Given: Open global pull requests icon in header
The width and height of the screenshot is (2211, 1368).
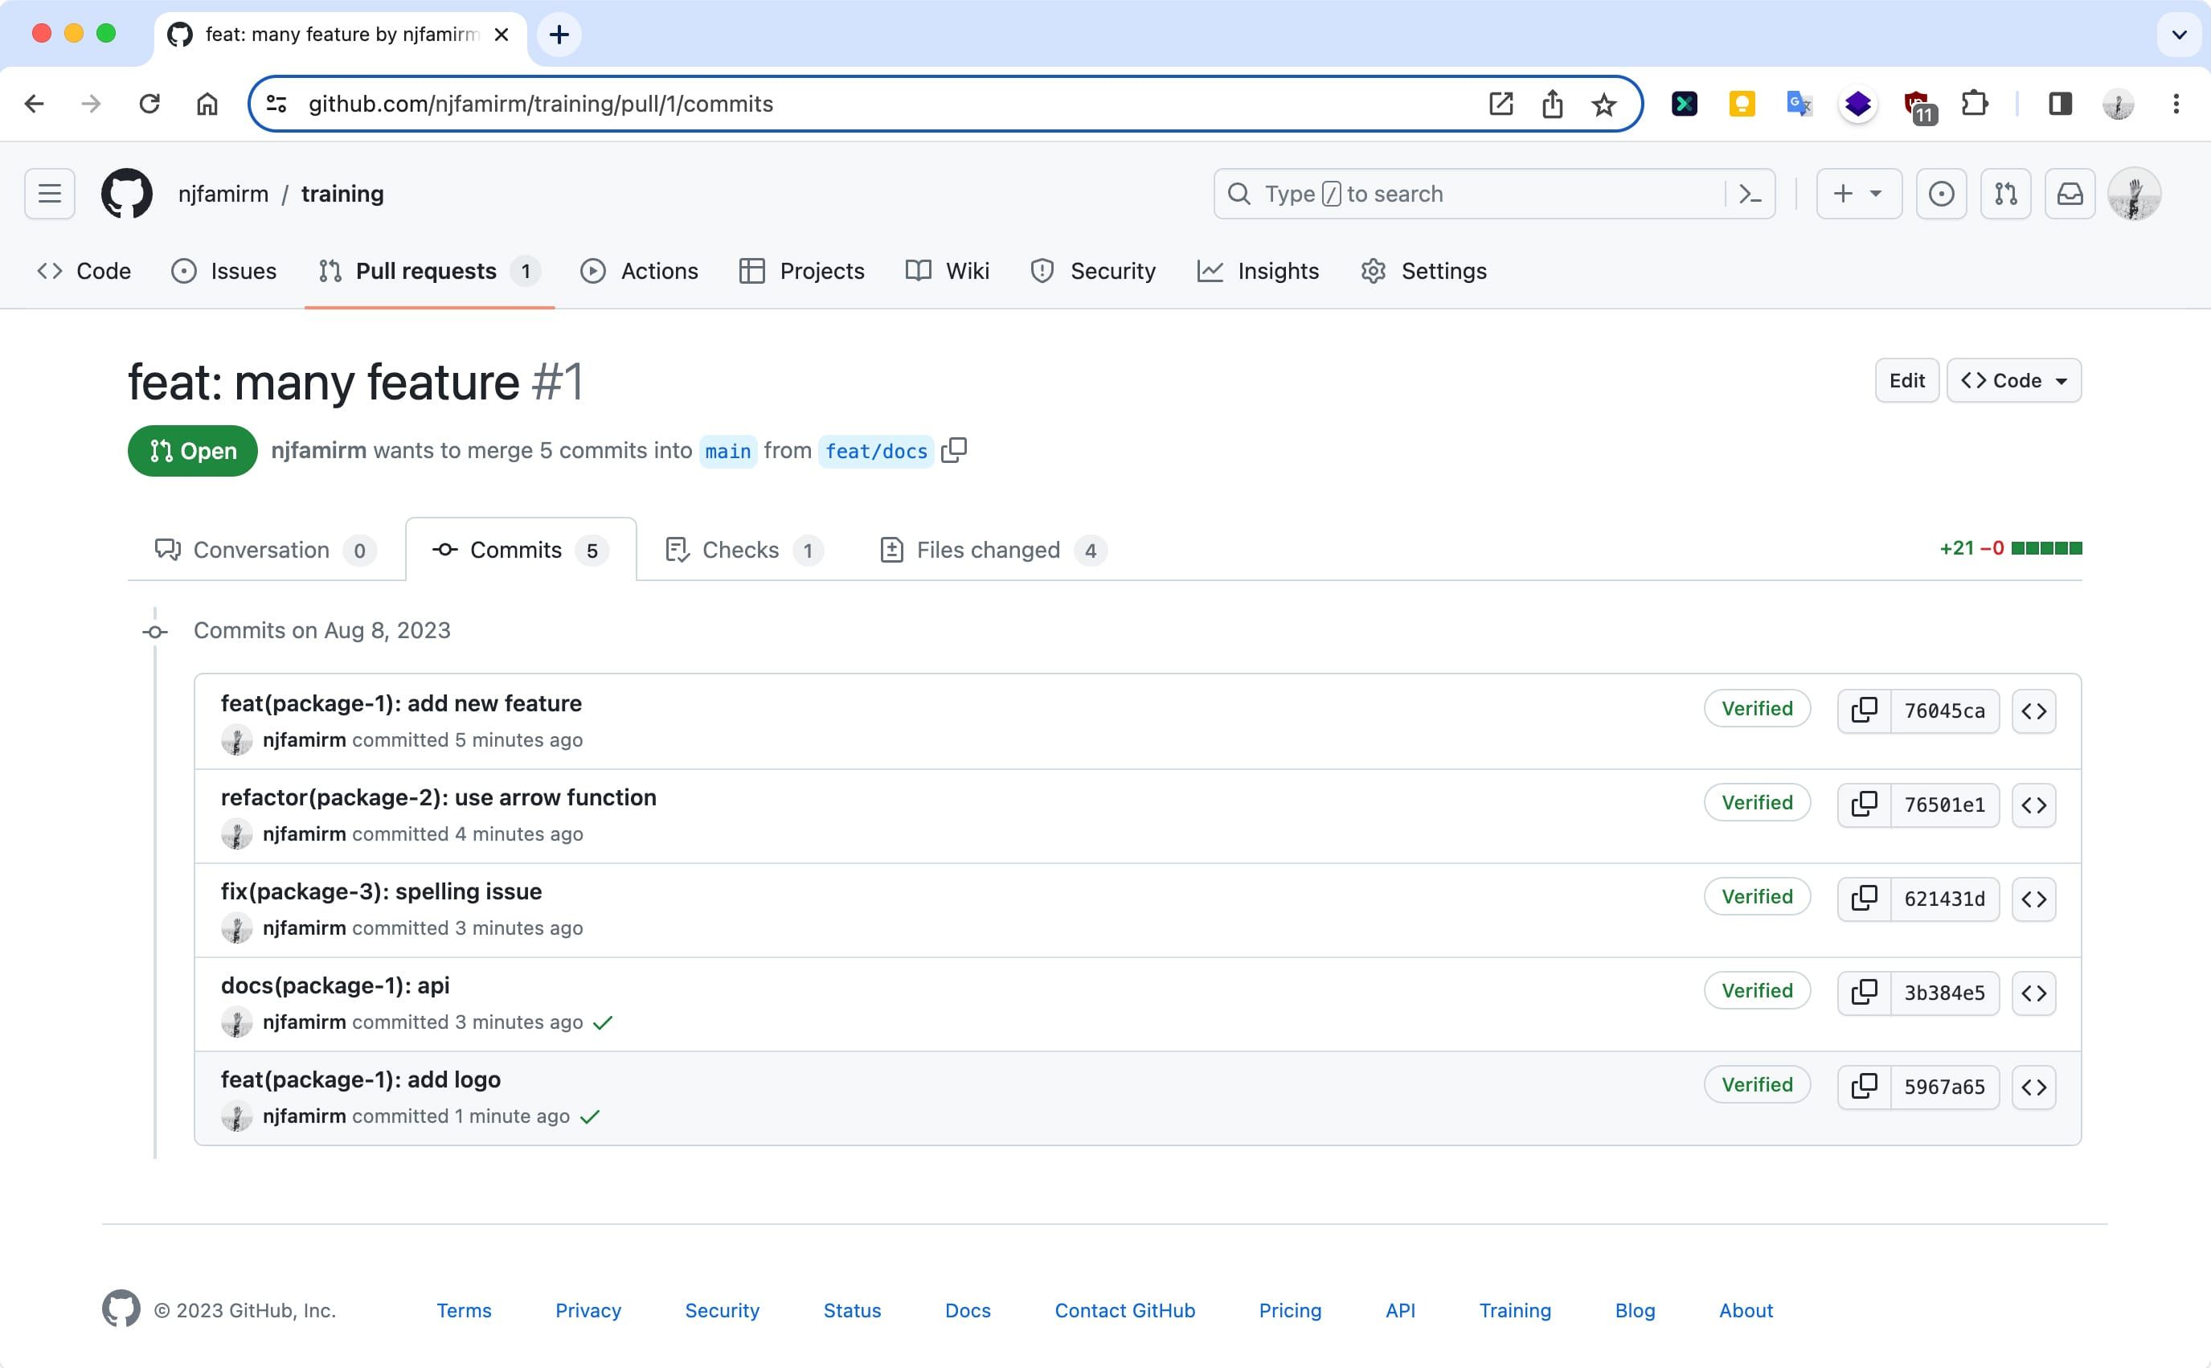Looking at the screenshot, I should (2005, 194).
